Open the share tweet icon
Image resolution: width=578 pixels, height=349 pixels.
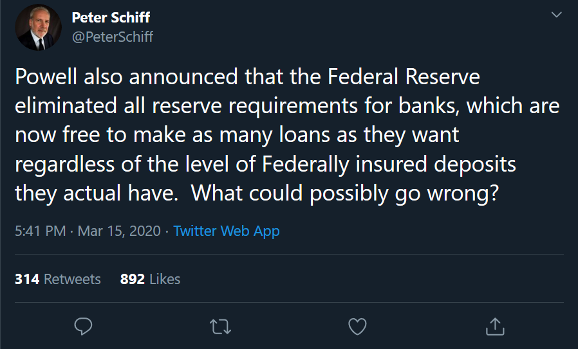pos(494,327)
